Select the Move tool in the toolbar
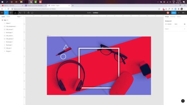This screenshot has height=105, width=187. (6, 13)
